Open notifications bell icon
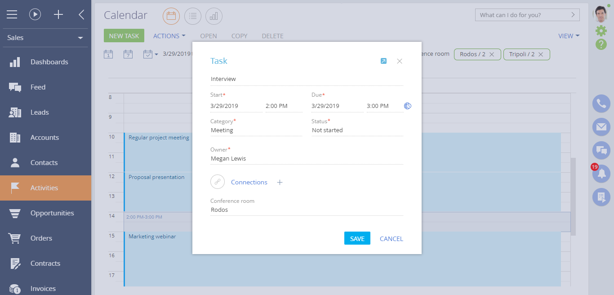The height and width of the screenshot is (295, 614). coord(601,173)
